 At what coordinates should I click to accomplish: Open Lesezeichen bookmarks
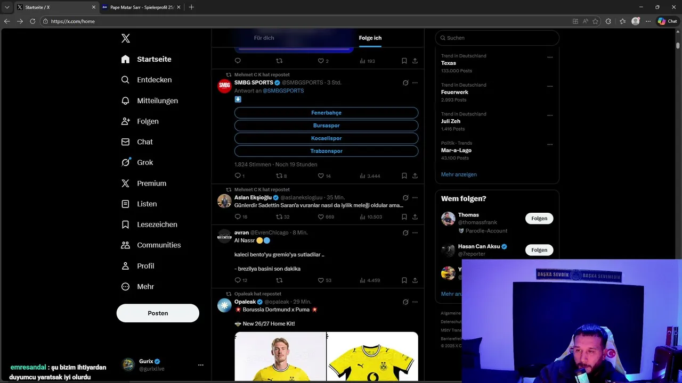point(149,224)
